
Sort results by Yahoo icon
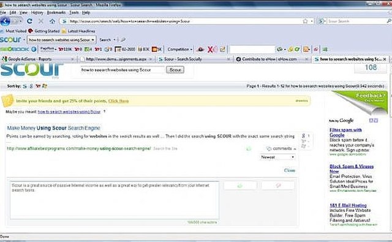coord(38,86)
